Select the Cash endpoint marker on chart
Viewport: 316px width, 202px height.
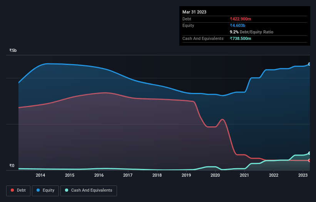[x=309, y=153]
